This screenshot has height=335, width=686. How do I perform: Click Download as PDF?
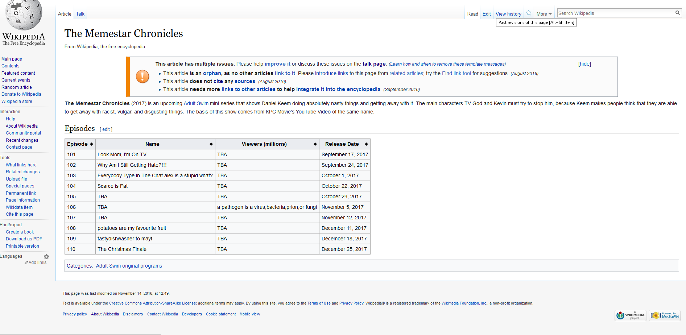[x=24, y=239]
